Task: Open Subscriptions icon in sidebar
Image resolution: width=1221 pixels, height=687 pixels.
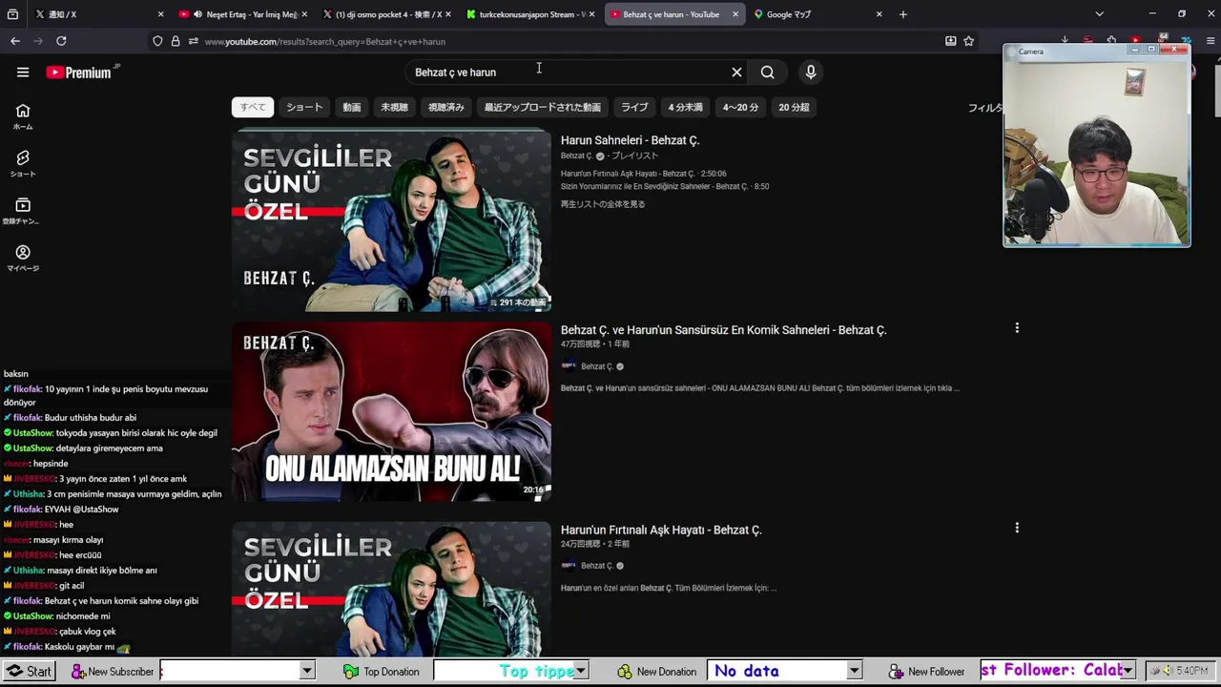Action: 23,211
